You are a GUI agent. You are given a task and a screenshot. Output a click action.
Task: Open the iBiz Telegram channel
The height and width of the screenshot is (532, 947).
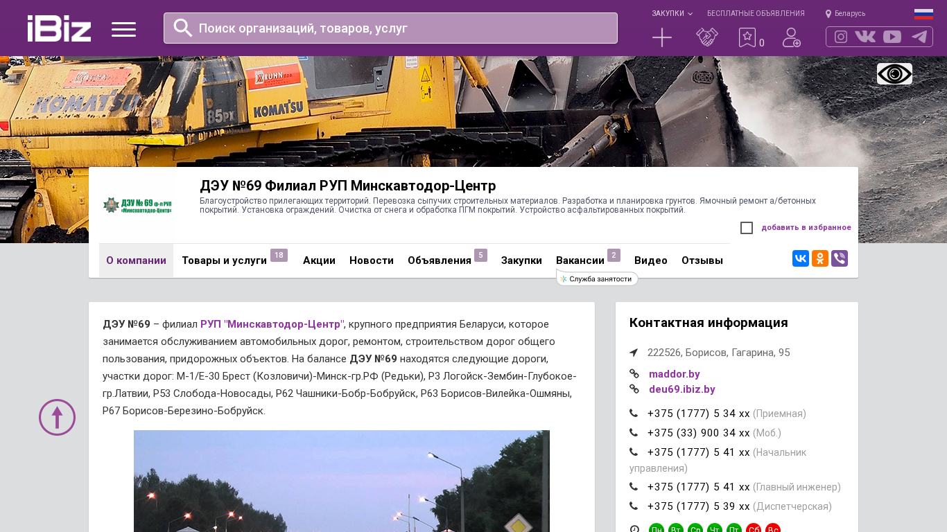(919, 37)
